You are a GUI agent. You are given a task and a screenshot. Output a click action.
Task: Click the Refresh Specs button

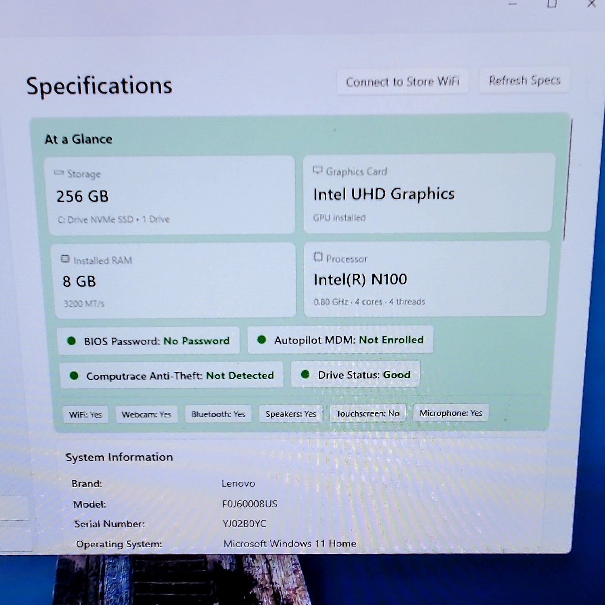coord(524,80)
